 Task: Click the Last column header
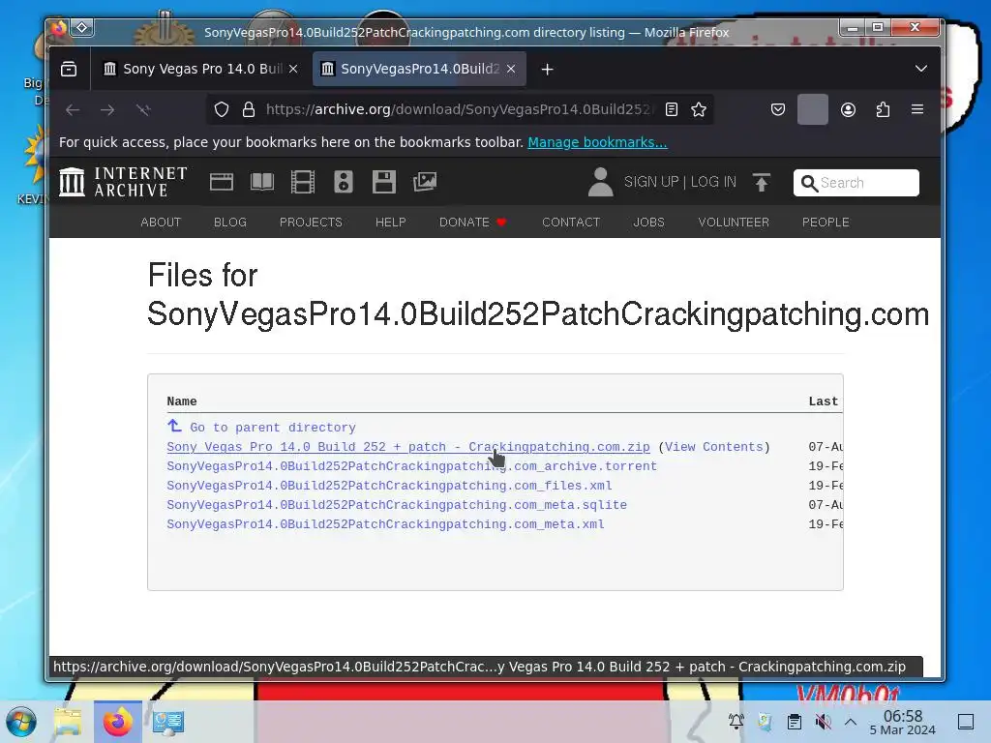[x=824, y=401]
